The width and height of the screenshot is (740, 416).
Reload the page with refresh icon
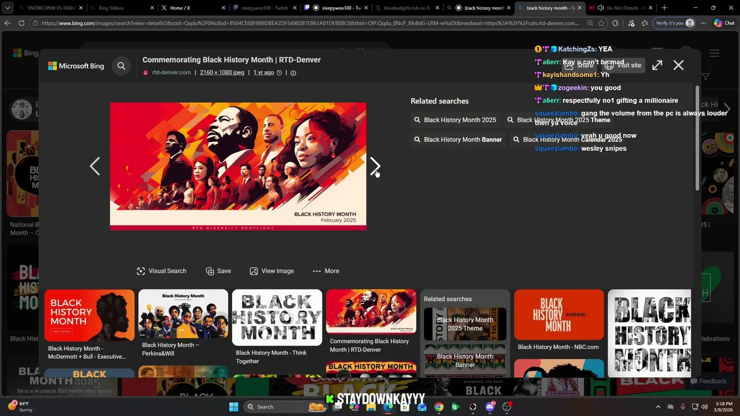click(x=22, y=23)
